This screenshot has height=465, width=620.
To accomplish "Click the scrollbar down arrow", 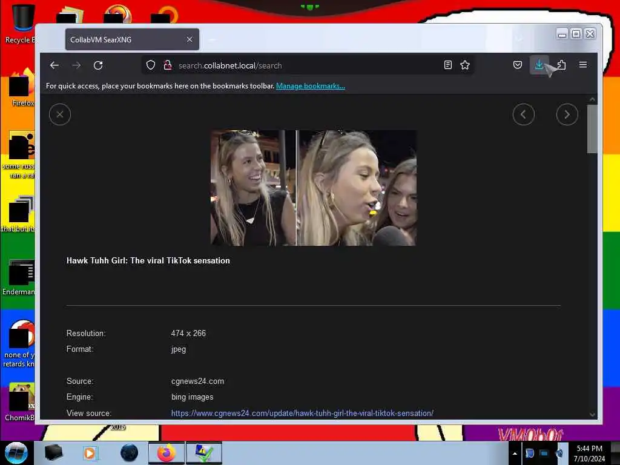I will click(x=592, y=414).
